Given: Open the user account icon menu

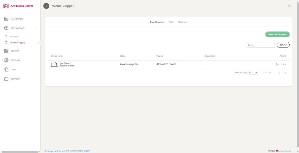Looking at the screenshot, I should (290, 6).
